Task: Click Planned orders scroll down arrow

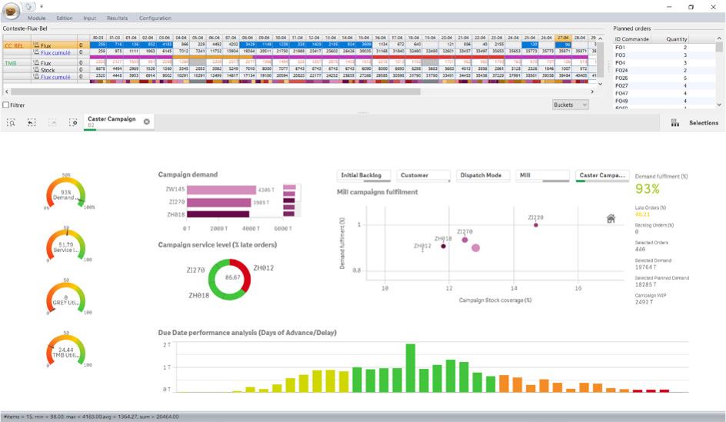Action: (x=719, y=105)
